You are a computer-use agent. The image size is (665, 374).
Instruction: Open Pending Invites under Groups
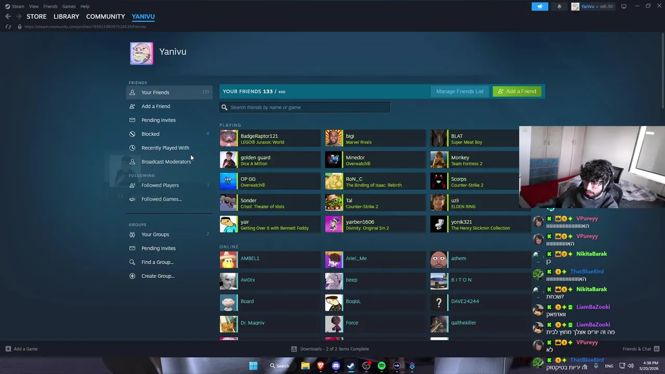(x=158, y=248)
